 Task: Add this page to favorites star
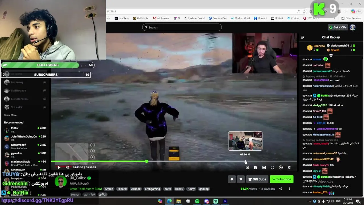pos(304,11)
